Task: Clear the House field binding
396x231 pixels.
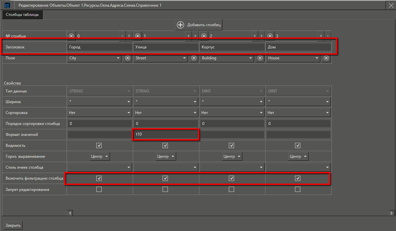Action: (326, 58)
